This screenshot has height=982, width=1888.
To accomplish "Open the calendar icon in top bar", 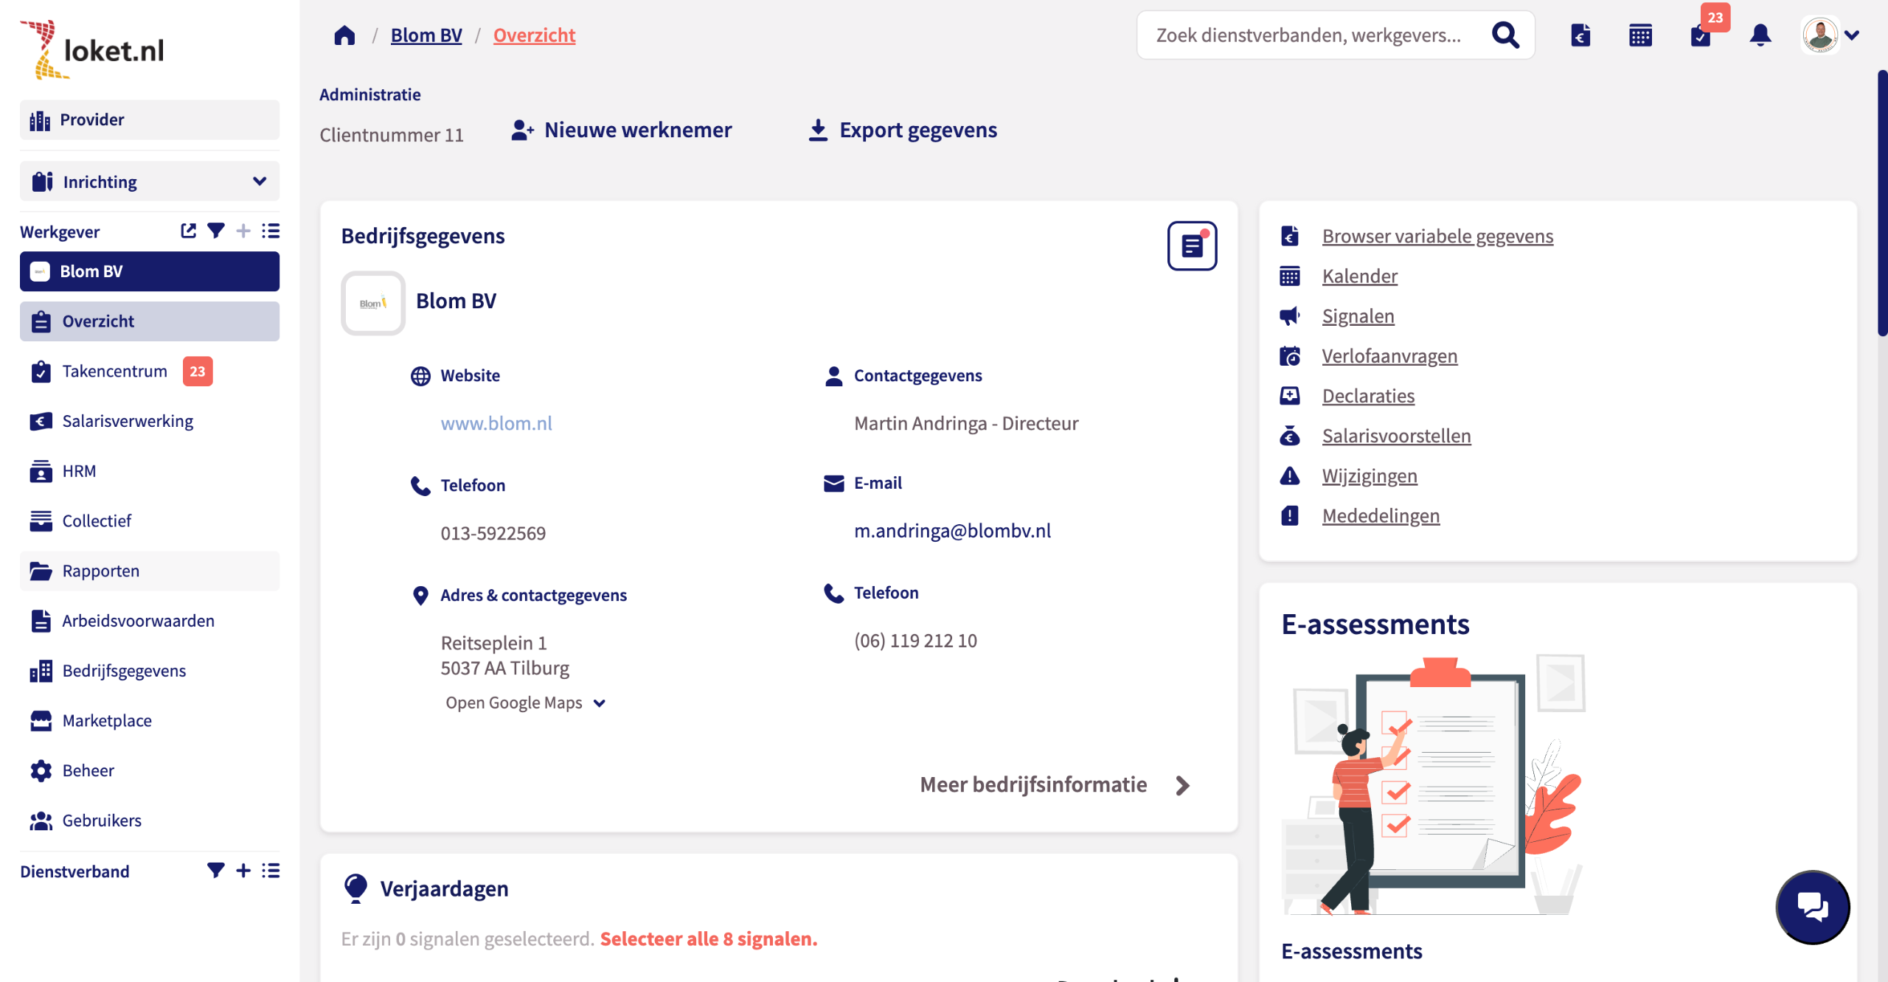I will tap(1640, 35).
